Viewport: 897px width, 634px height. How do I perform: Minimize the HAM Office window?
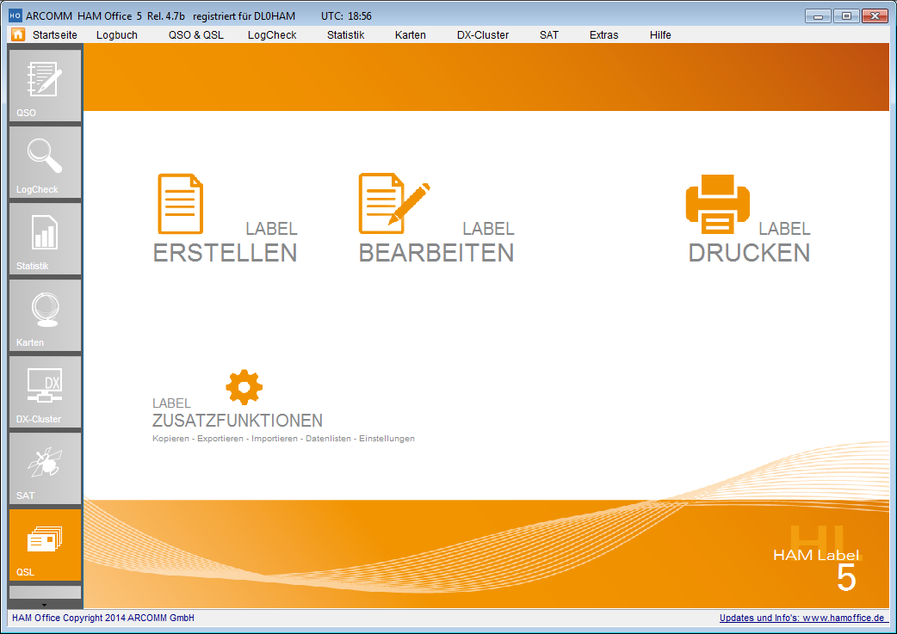818,16
